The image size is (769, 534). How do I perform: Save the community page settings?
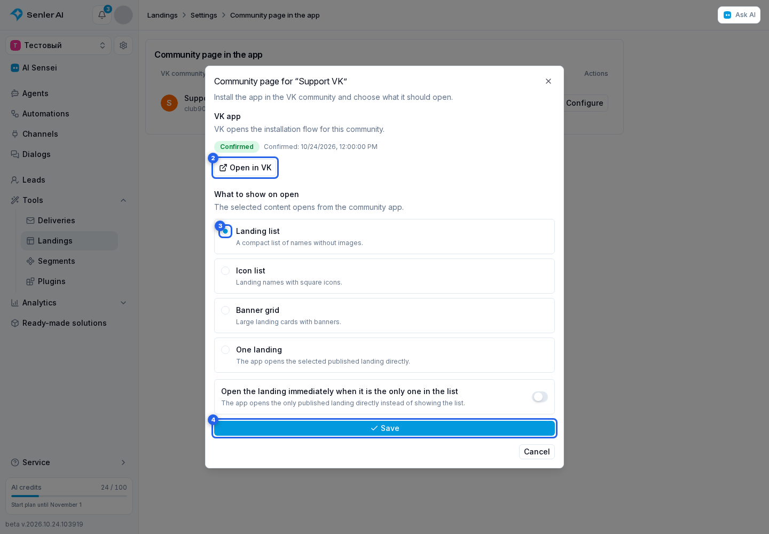pos(384,428)
